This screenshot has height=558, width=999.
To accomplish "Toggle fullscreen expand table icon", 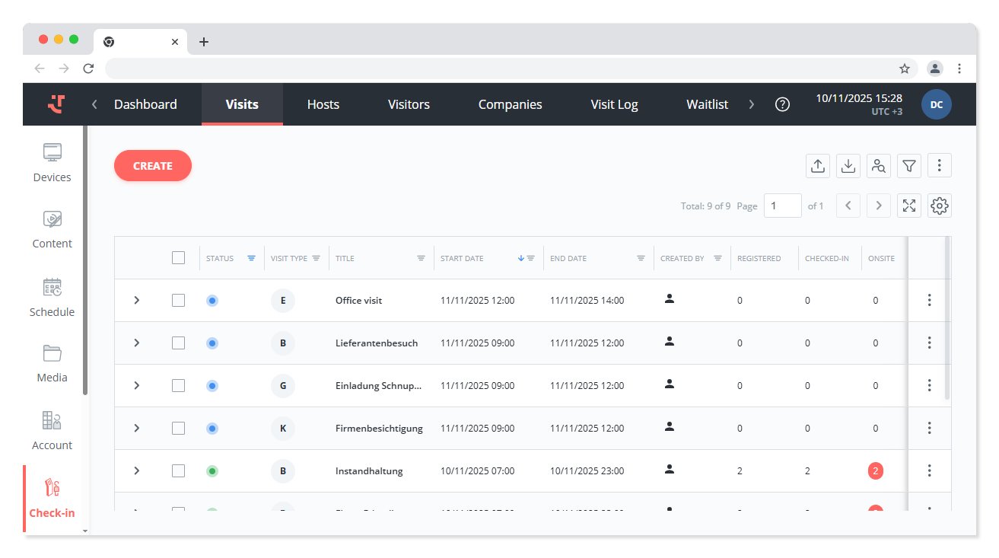I will (x=909, y=206).
